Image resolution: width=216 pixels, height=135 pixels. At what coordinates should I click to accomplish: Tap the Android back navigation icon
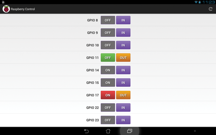click(x=86, y=131)
